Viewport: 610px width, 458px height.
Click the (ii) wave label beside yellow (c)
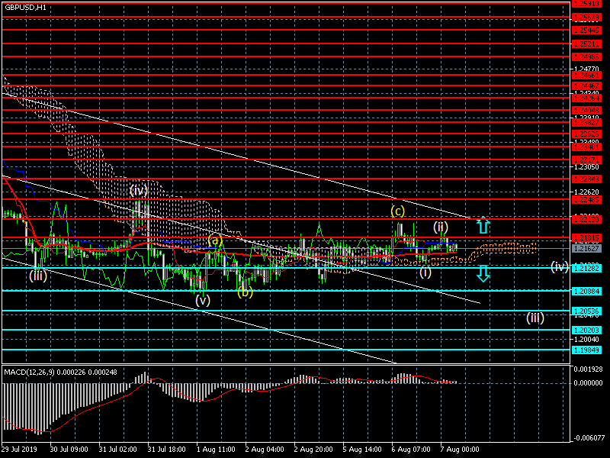[x=441, y=227]
